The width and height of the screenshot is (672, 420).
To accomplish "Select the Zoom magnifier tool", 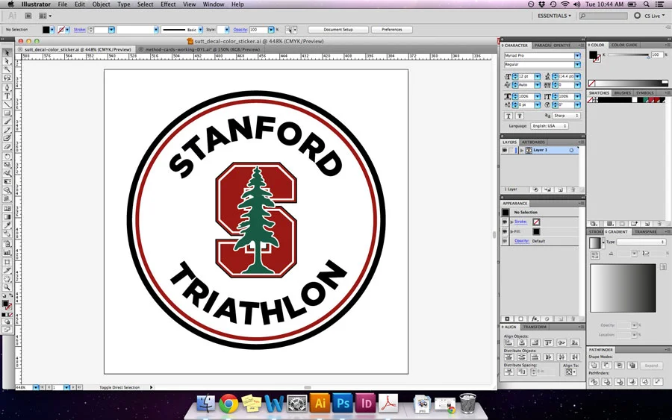I will tap(7, 287).
